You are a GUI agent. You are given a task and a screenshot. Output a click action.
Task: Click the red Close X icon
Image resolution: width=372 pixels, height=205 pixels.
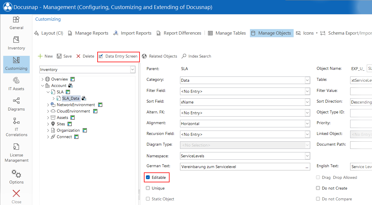16,194
